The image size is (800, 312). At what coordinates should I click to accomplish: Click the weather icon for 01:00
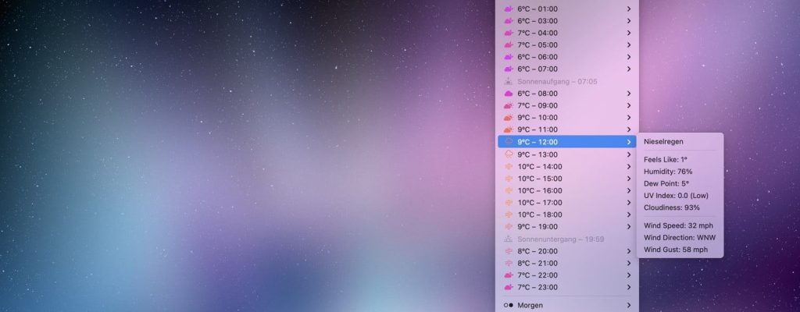pos(509,9)
